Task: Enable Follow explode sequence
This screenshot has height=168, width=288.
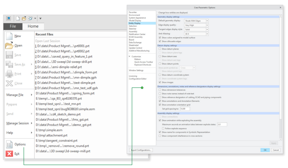Action: (x=163, y=129)
